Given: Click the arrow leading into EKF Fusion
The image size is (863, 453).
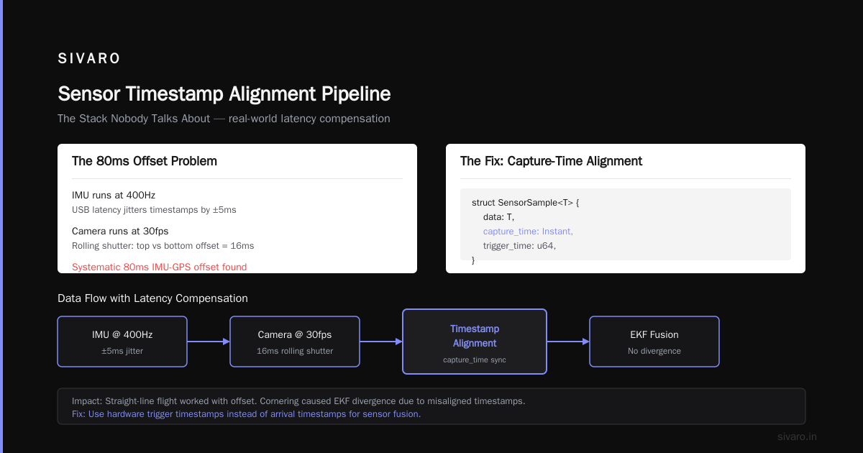Looking at the screenshot, I should [x=568, y=342].
